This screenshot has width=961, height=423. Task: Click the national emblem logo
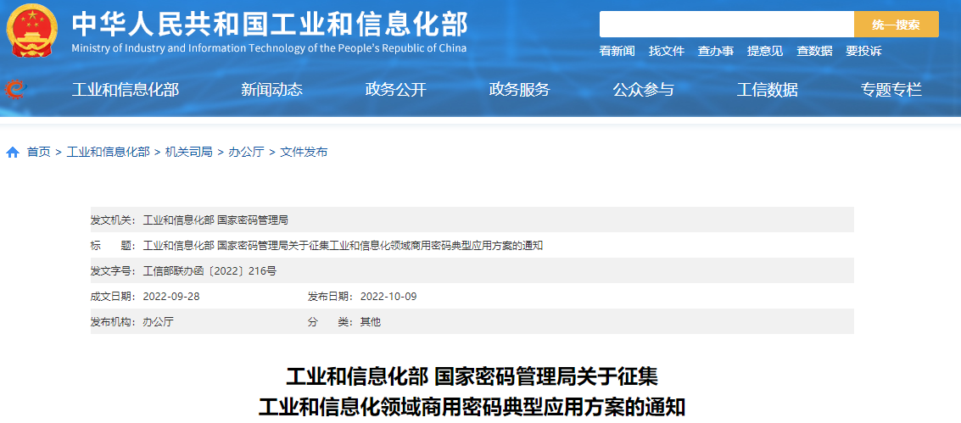point(32,31)
